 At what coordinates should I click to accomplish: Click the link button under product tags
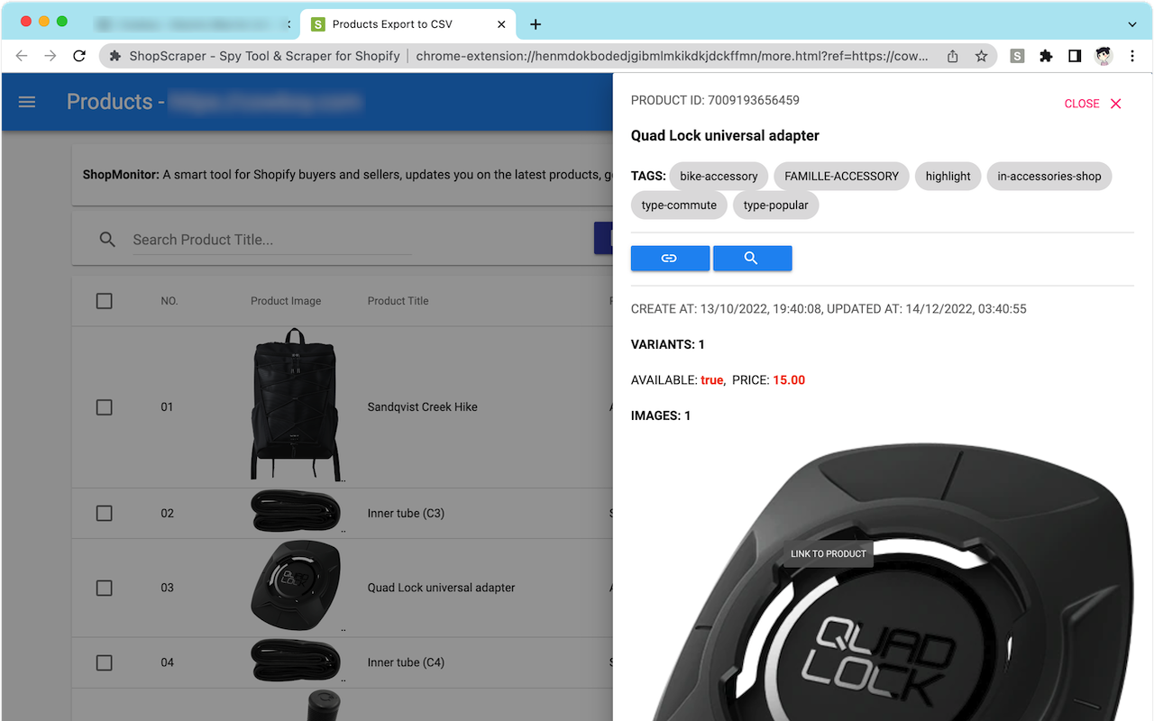[670, 258]
